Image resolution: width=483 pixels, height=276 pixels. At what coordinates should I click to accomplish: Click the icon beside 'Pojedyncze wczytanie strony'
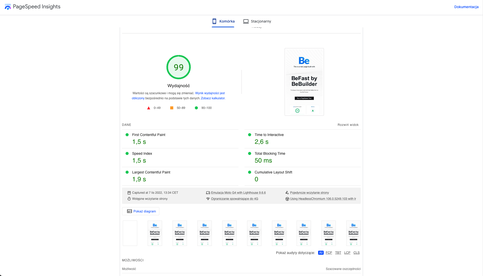(x=287, y=193)
